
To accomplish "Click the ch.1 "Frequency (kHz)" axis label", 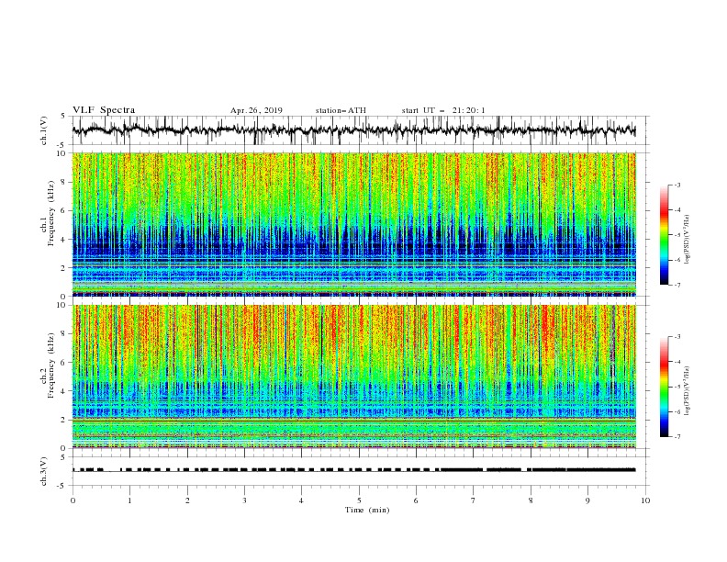I will (x=51, y=211).
